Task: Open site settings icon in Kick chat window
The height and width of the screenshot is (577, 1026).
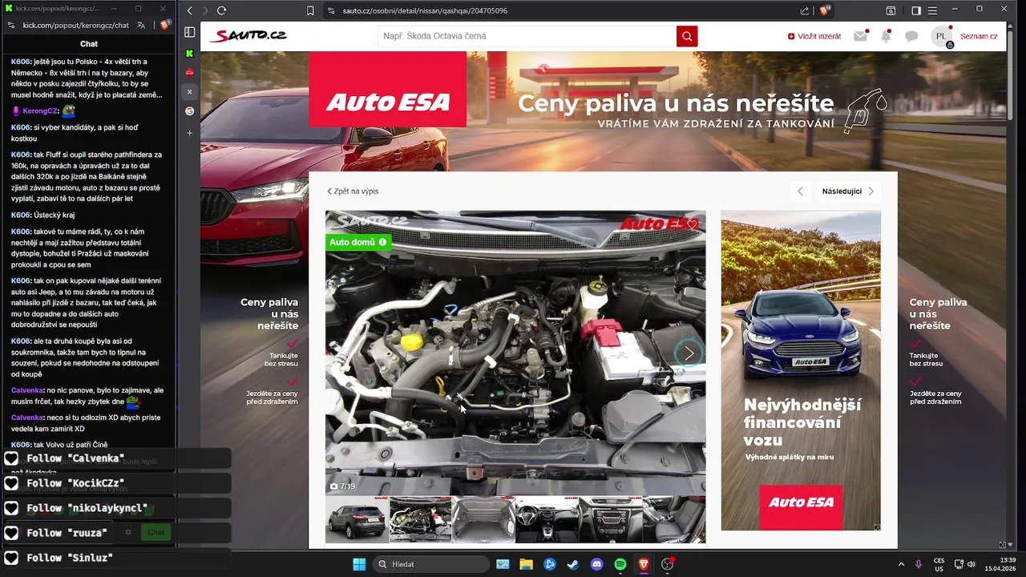Action: coord(11,25)
